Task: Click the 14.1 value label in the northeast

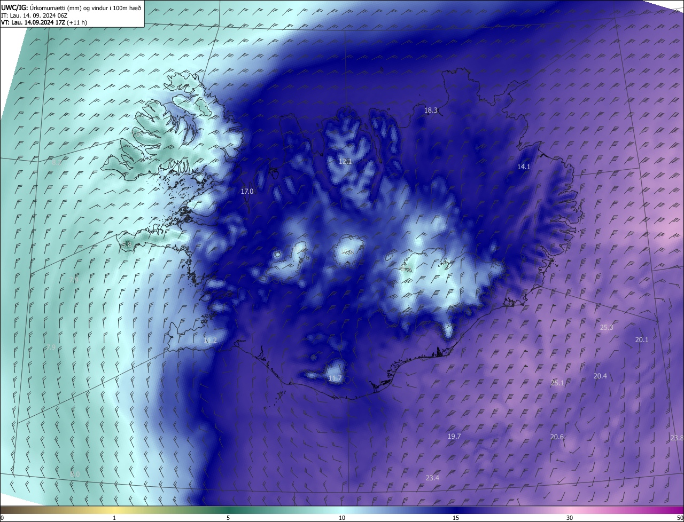Action: [524, 167]
